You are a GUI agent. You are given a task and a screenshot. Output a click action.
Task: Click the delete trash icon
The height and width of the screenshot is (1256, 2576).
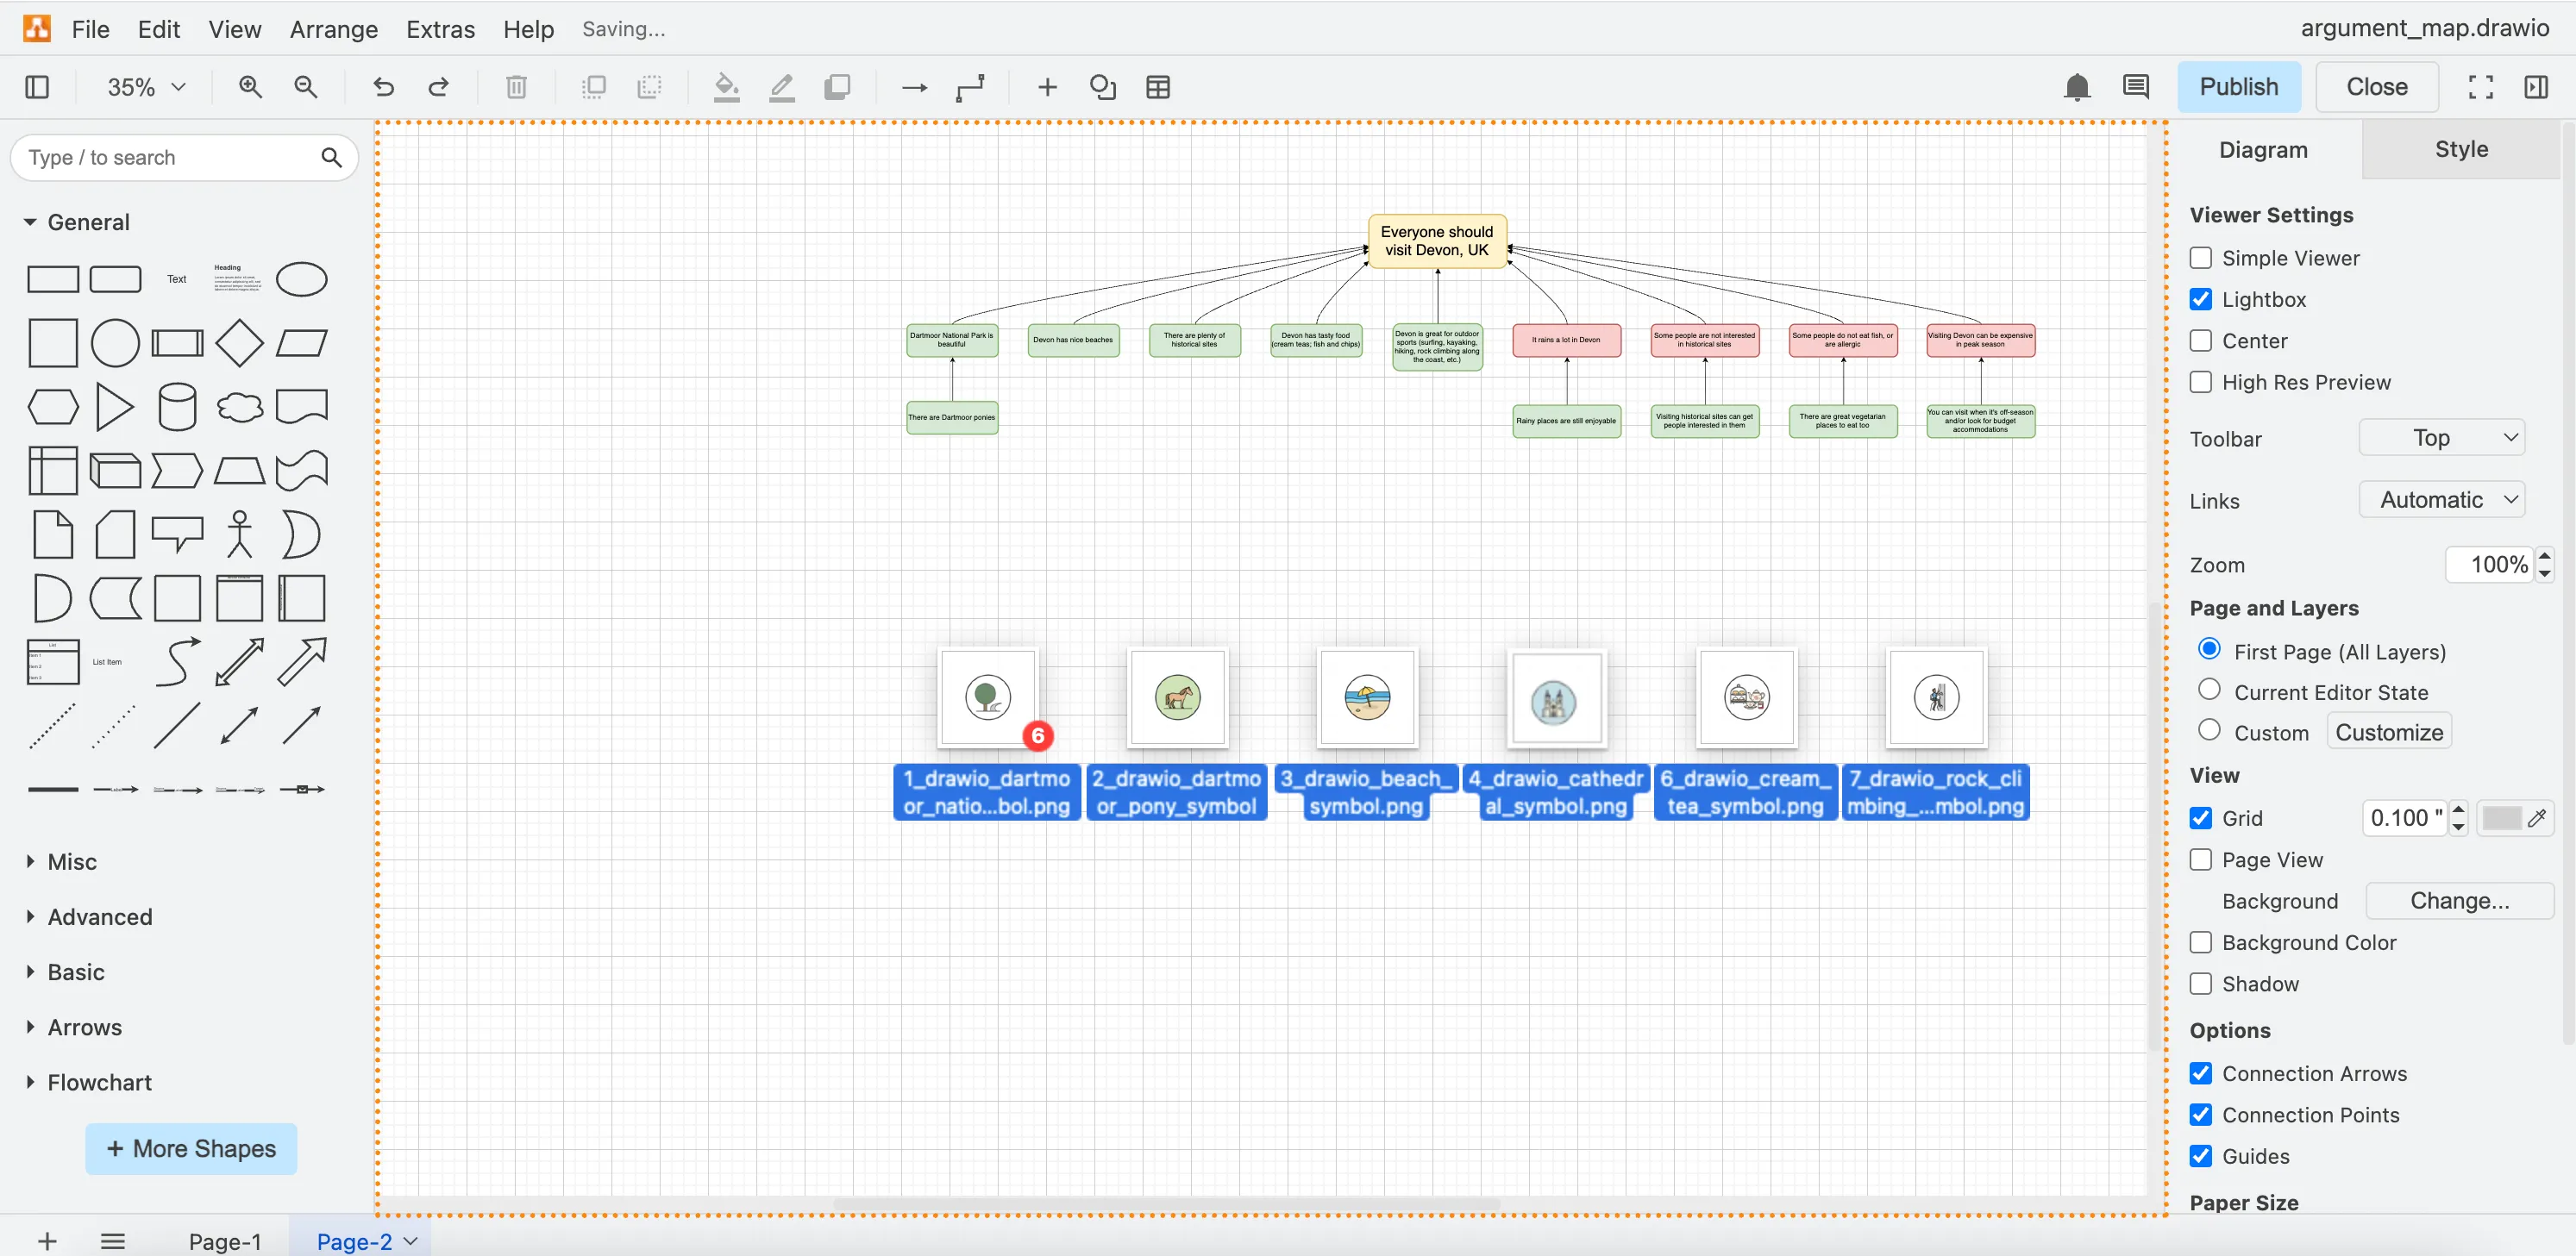516,87
